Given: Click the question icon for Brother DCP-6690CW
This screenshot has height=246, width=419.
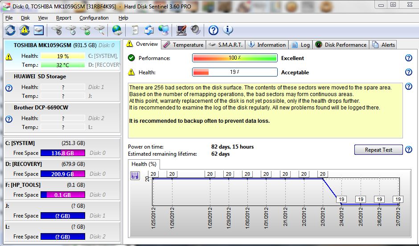Looking at the screenshot, I should (x=9, y=119).
